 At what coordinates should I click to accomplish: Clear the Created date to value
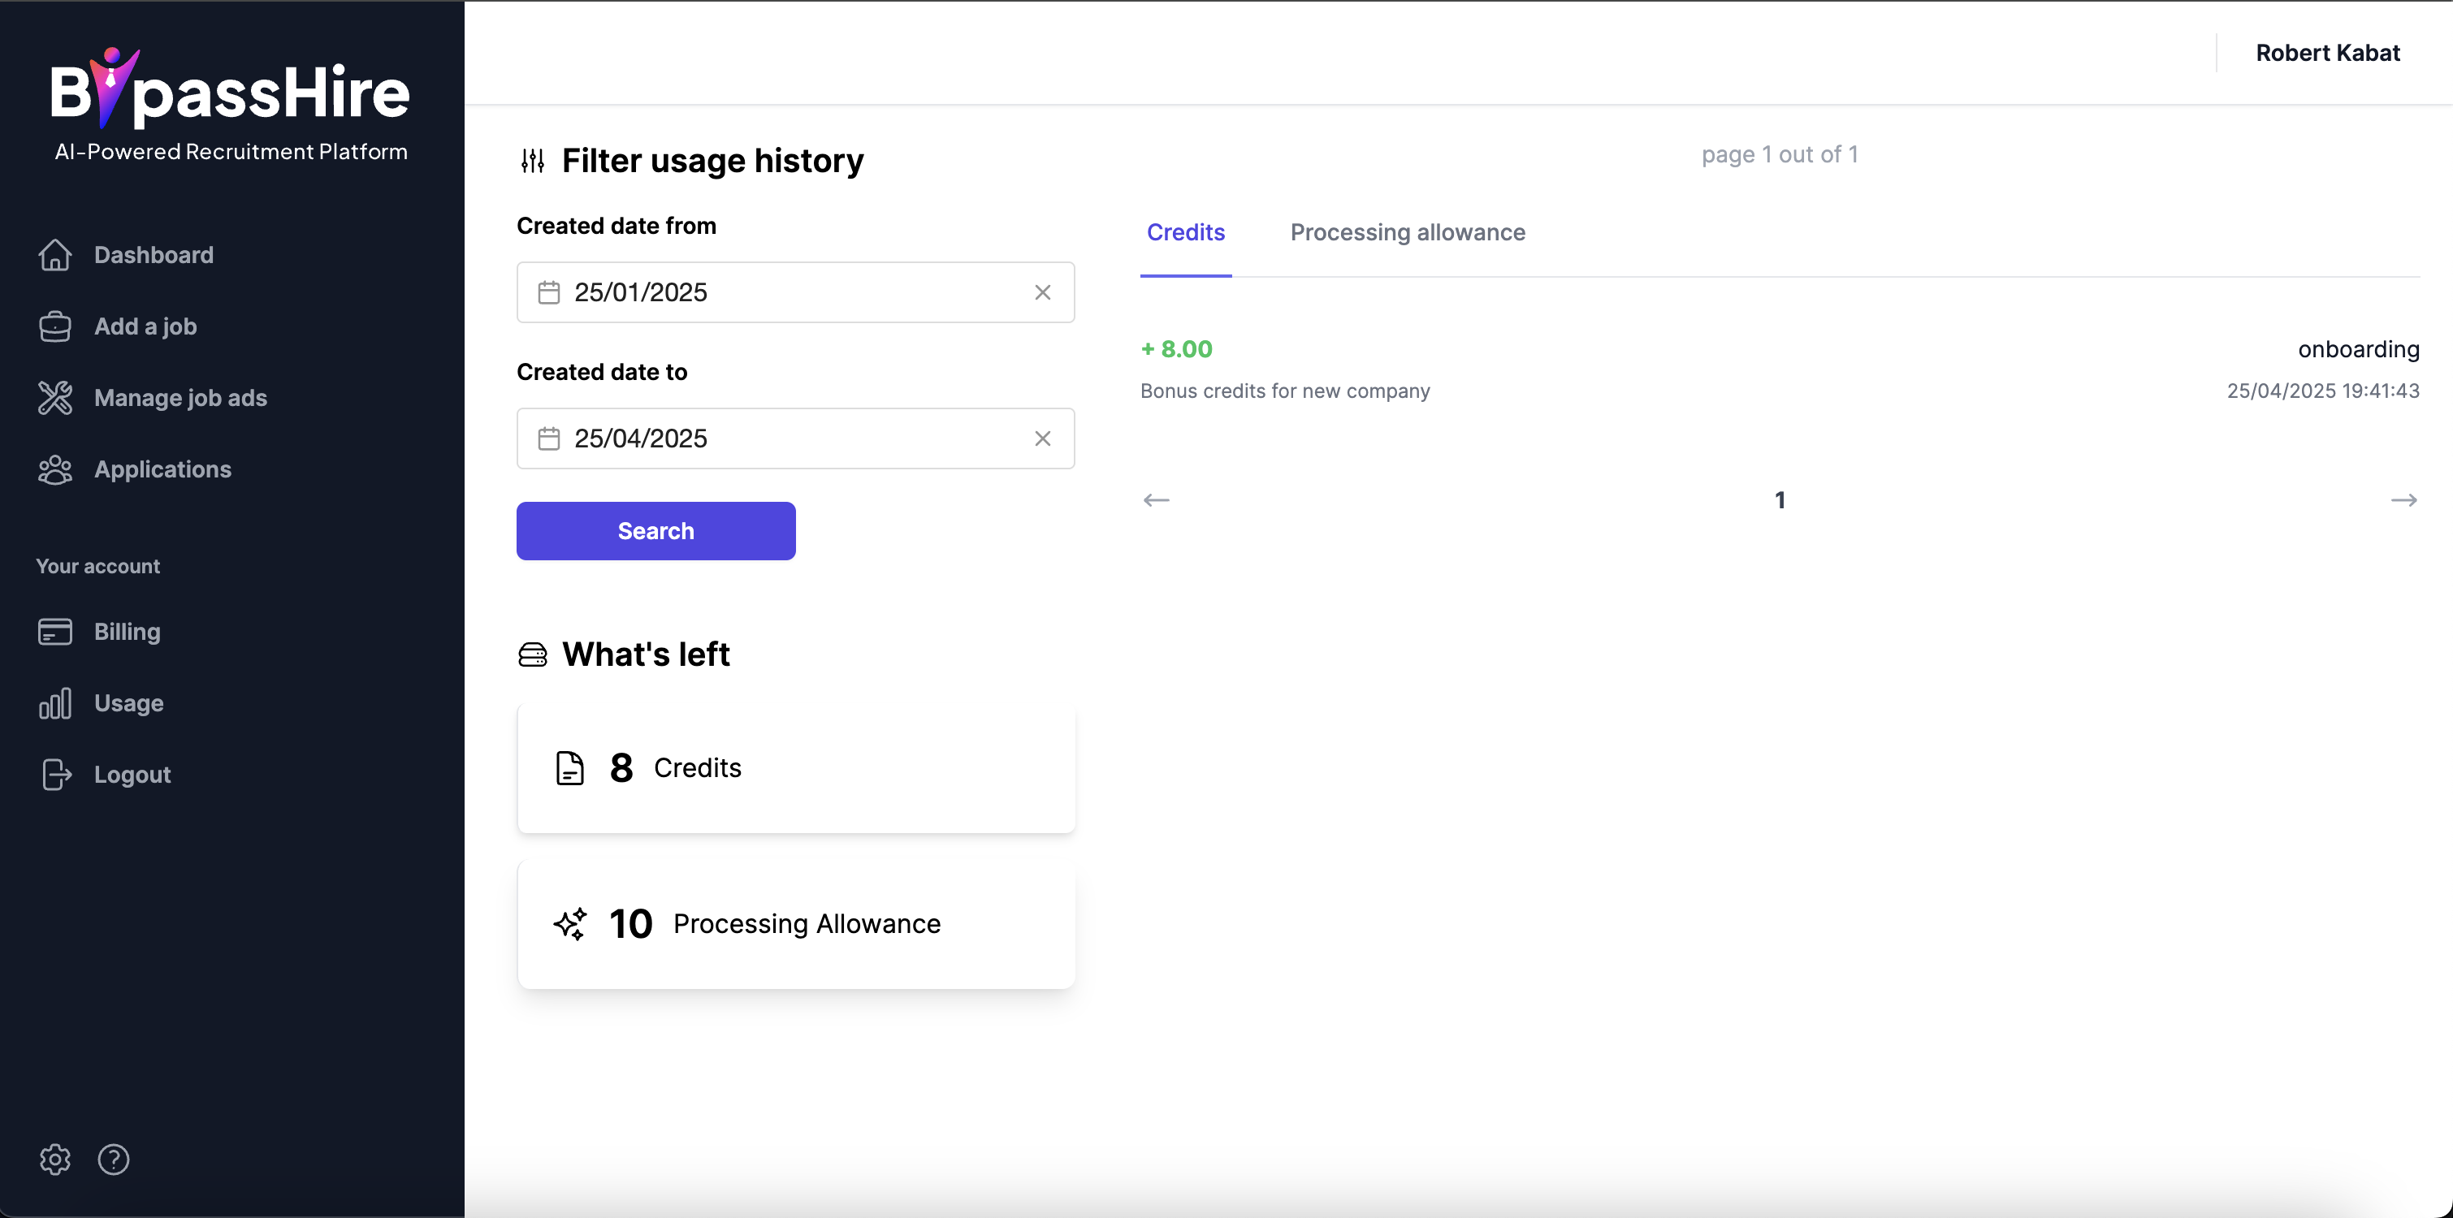click(x=1042, y=438)
